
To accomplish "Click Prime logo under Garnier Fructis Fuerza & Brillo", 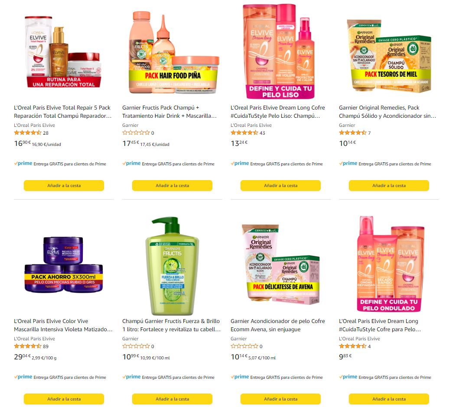I will (x=131, y=377).
